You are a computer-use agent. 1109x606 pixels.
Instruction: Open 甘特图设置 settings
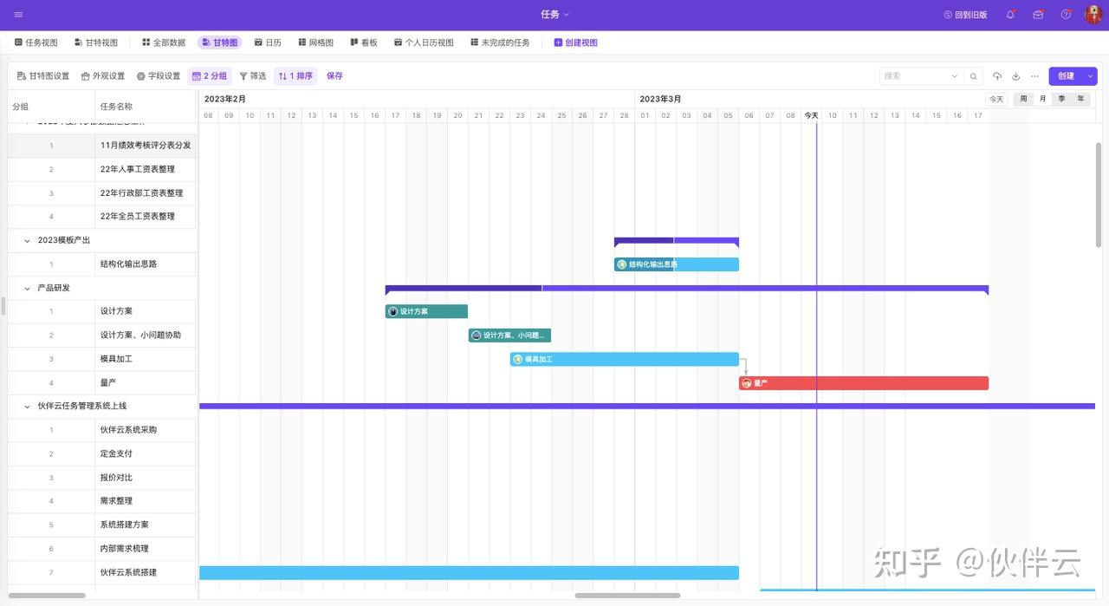click(x=43, y=76)
